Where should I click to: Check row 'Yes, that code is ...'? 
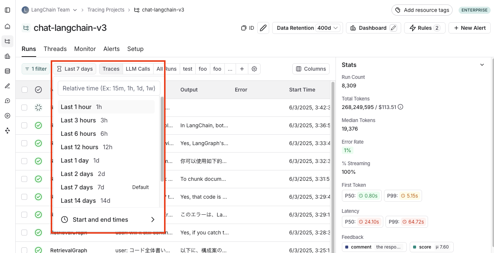pos(24,197)
